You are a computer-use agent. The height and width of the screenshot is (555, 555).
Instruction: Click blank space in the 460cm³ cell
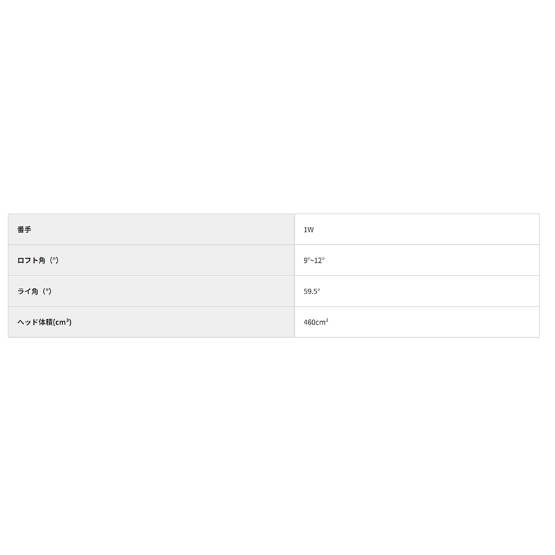(x=430, y=322)
